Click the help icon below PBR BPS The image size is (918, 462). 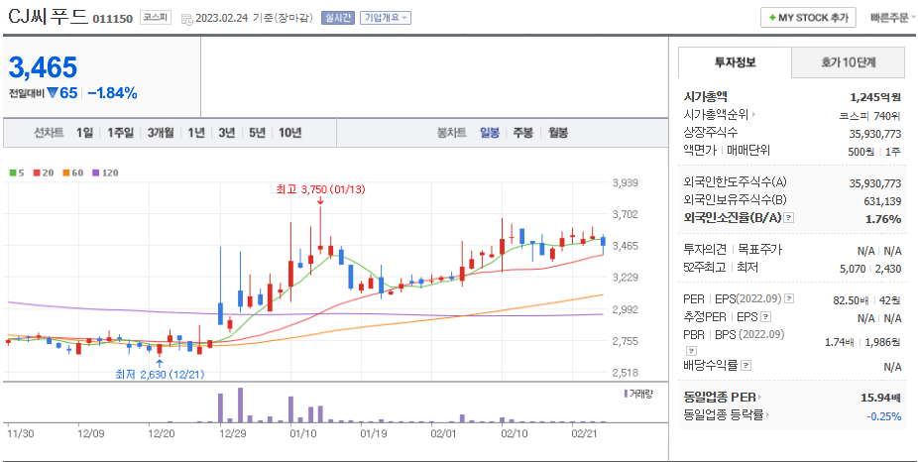pos(691,351)
